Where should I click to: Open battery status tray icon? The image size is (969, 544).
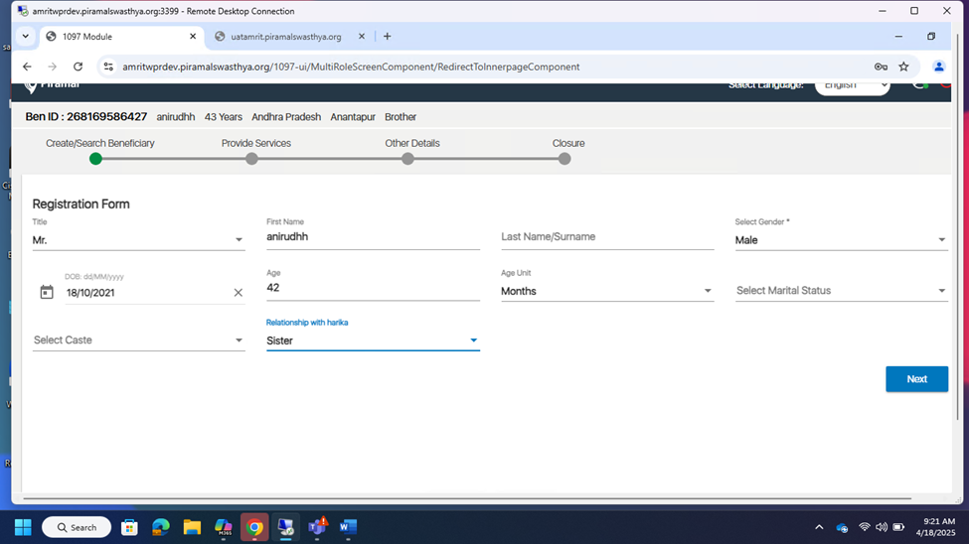[898, 527]
